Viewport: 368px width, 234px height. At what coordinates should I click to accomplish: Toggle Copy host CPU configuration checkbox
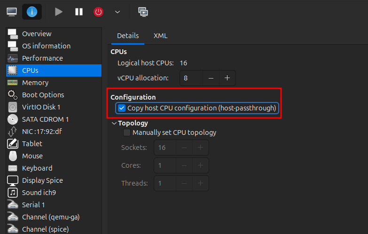[122, 108]
